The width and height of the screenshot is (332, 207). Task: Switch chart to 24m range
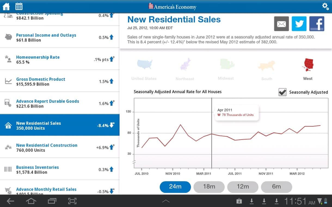pos(175,187)
